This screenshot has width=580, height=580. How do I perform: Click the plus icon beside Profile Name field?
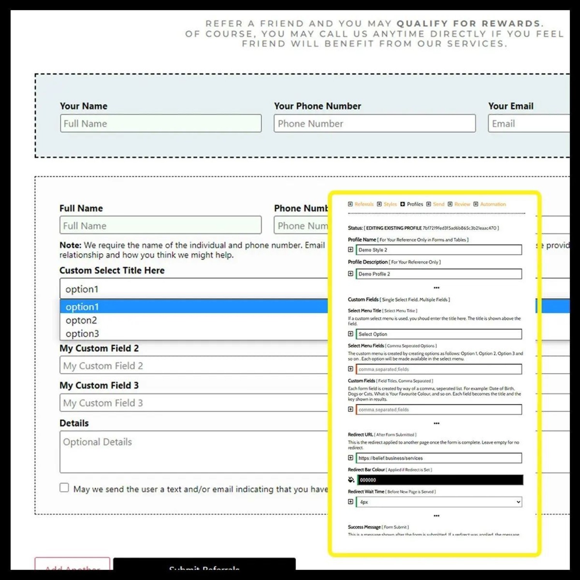[351, 250]
